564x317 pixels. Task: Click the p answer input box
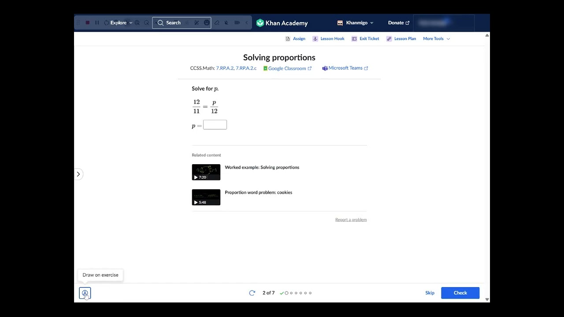tap(215, 125)
